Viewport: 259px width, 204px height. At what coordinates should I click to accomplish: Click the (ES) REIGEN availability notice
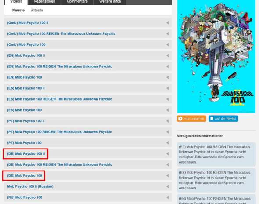[216, 180]
